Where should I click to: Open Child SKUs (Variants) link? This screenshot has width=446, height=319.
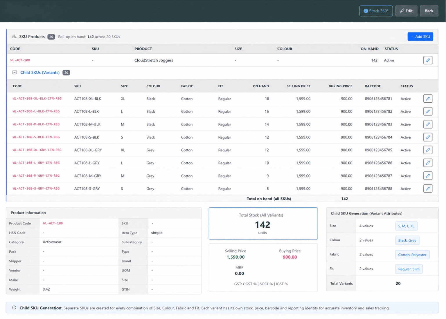[x=40, y=72]
